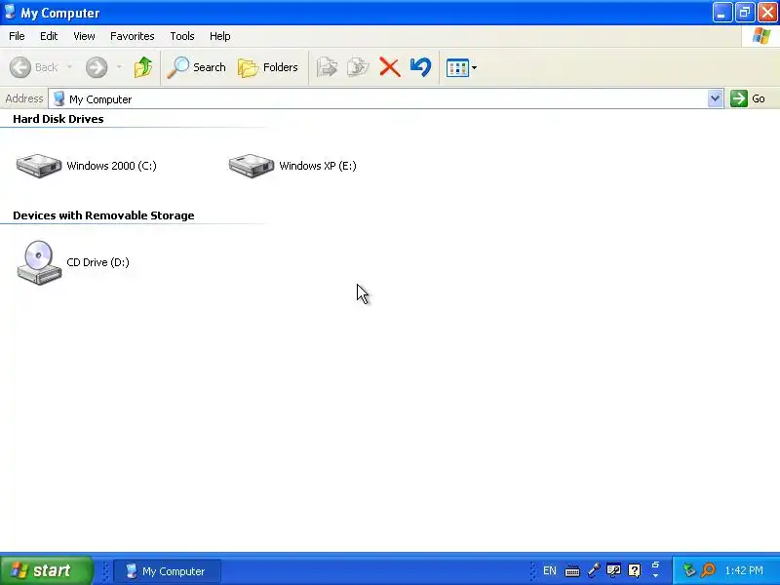Click the Back navigation button
780x585 pixels.
click(34, 67)
